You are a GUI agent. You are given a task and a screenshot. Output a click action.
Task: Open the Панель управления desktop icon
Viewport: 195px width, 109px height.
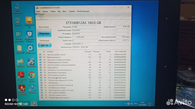(19, 37)
